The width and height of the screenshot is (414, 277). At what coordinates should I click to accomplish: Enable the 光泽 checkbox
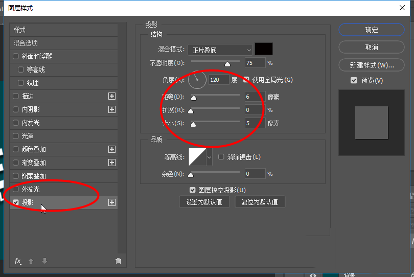coord(15,136)
